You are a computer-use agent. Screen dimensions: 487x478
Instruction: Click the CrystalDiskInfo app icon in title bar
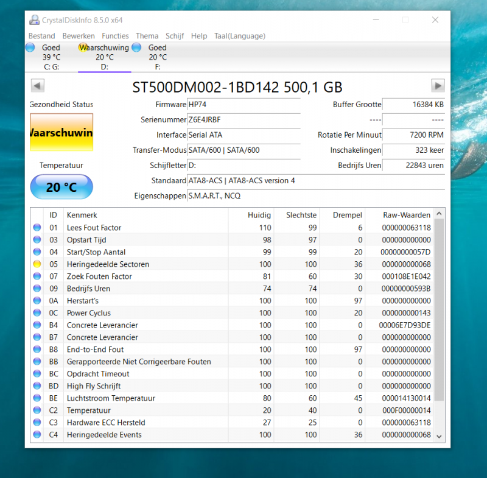[33, 20]
